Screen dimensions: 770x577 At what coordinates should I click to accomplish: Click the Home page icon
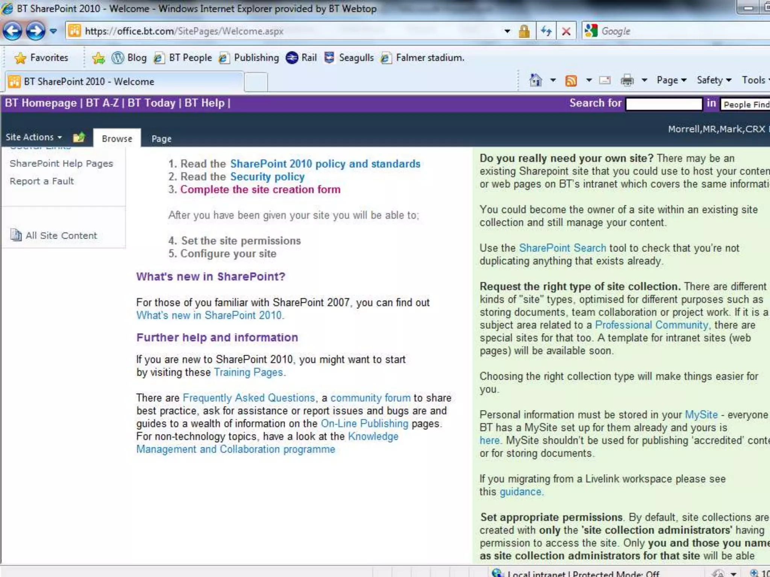tap(535, 80)
